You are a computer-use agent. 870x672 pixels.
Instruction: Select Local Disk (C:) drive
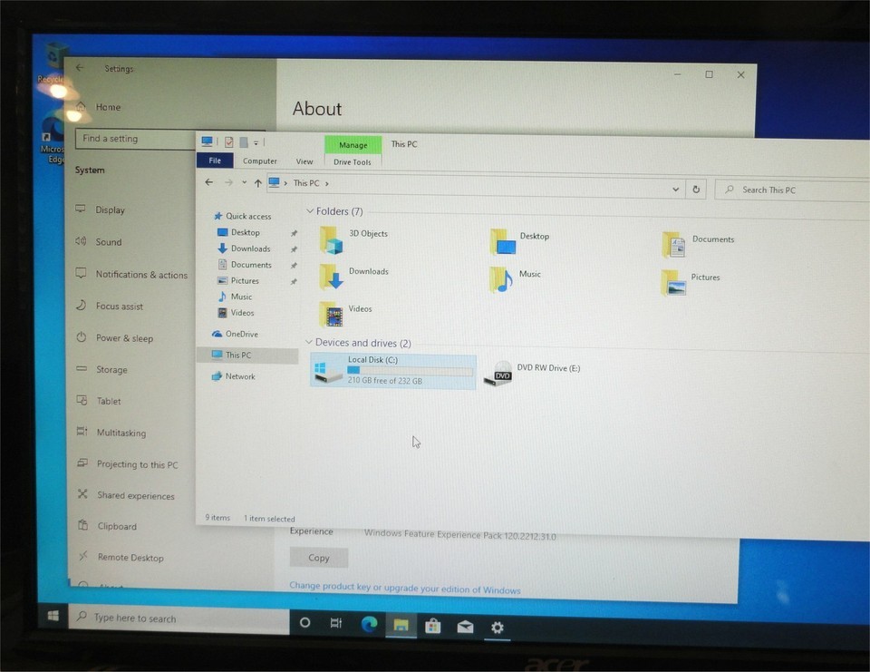(x=328, y=371)
